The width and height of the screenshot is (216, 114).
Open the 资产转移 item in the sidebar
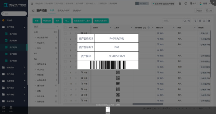click(13, 54)
